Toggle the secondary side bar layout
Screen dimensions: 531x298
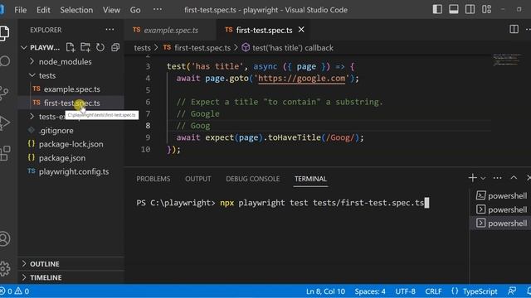470,9
